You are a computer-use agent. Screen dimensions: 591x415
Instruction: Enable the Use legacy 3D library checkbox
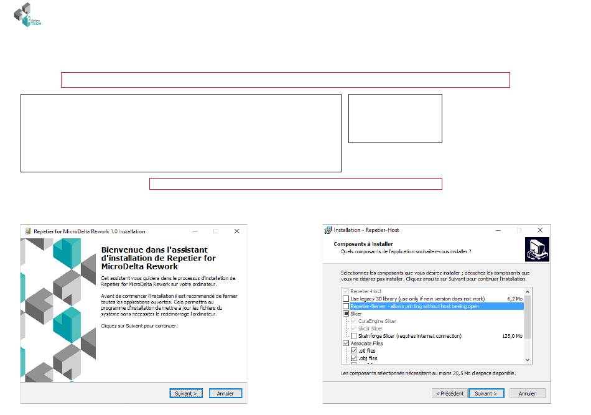click(x=346, y=299)
